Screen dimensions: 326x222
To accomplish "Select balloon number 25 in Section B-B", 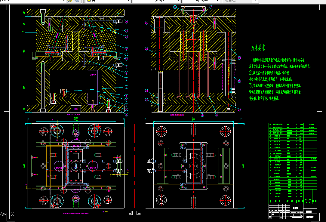I will 146,49.
